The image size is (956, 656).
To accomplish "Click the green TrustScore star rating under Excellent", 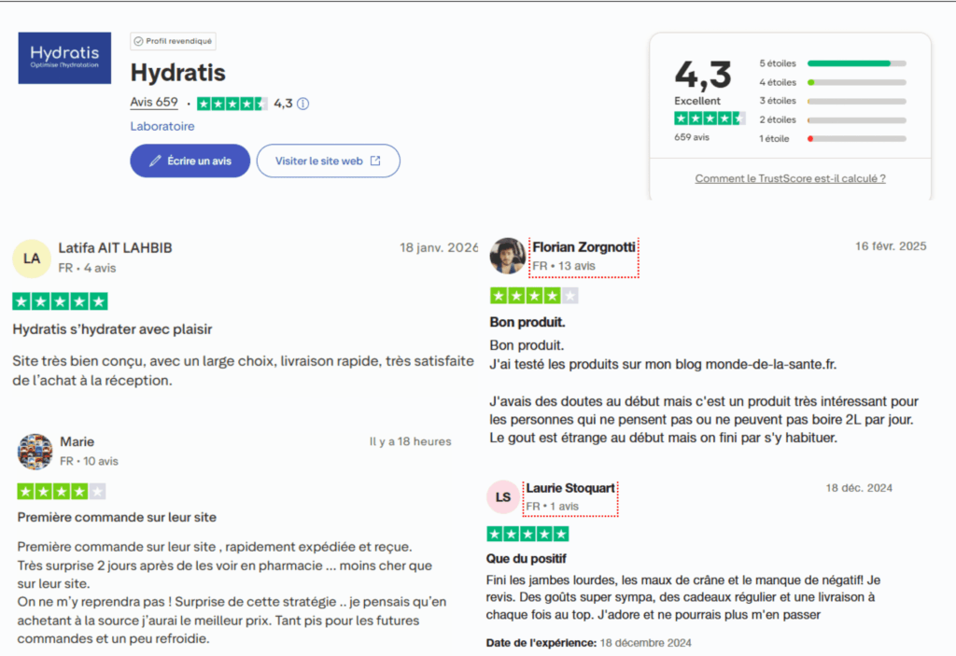I will pyautogui.click(x=710, y=118).
